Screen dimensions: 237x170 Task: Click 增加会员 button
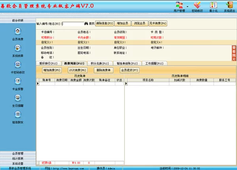pos(122,23)
